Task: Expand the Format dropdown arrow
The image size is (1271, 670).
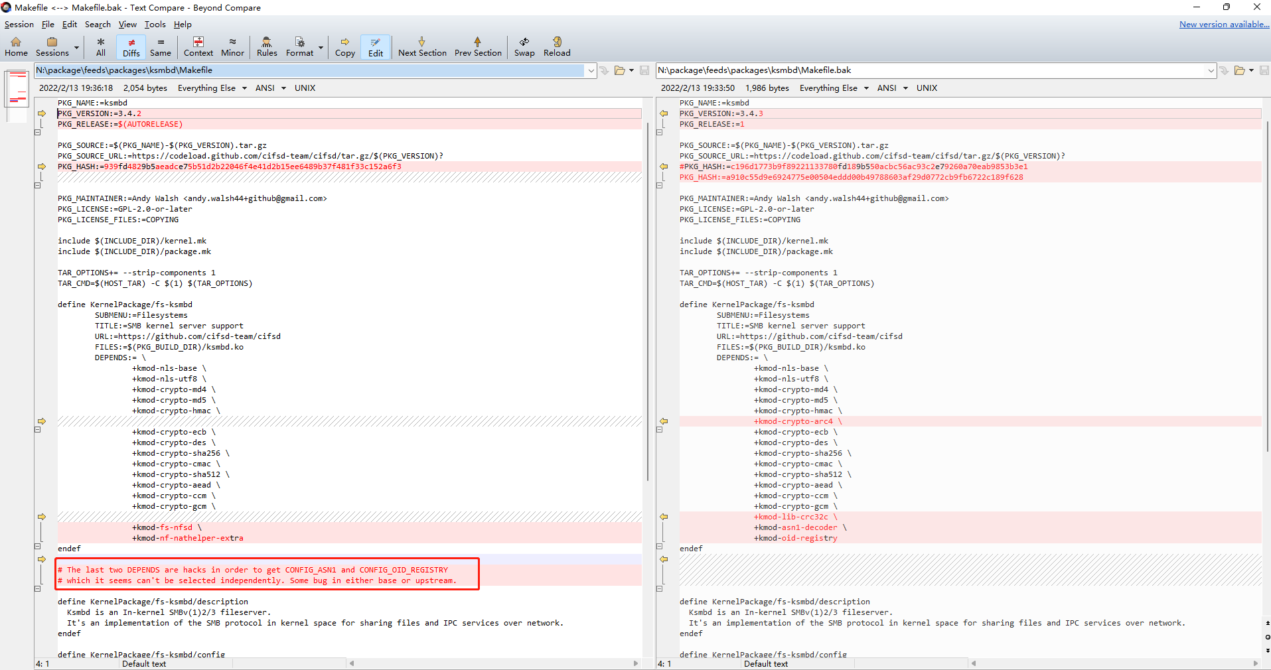Action: point(321,48)
